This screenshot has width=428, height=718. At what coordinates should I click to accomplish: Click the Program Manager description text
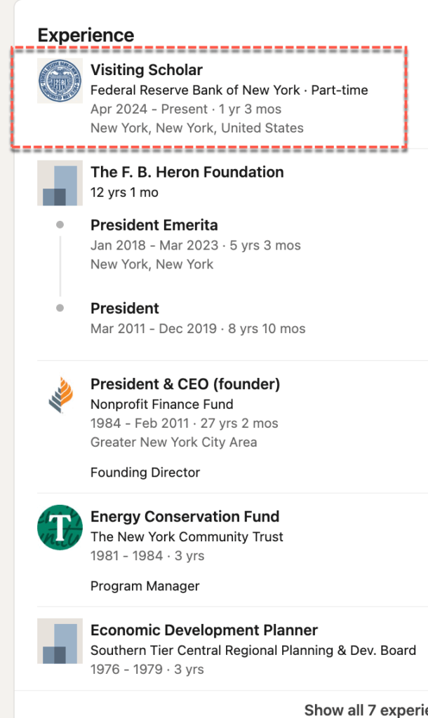[x=145, y=586]
